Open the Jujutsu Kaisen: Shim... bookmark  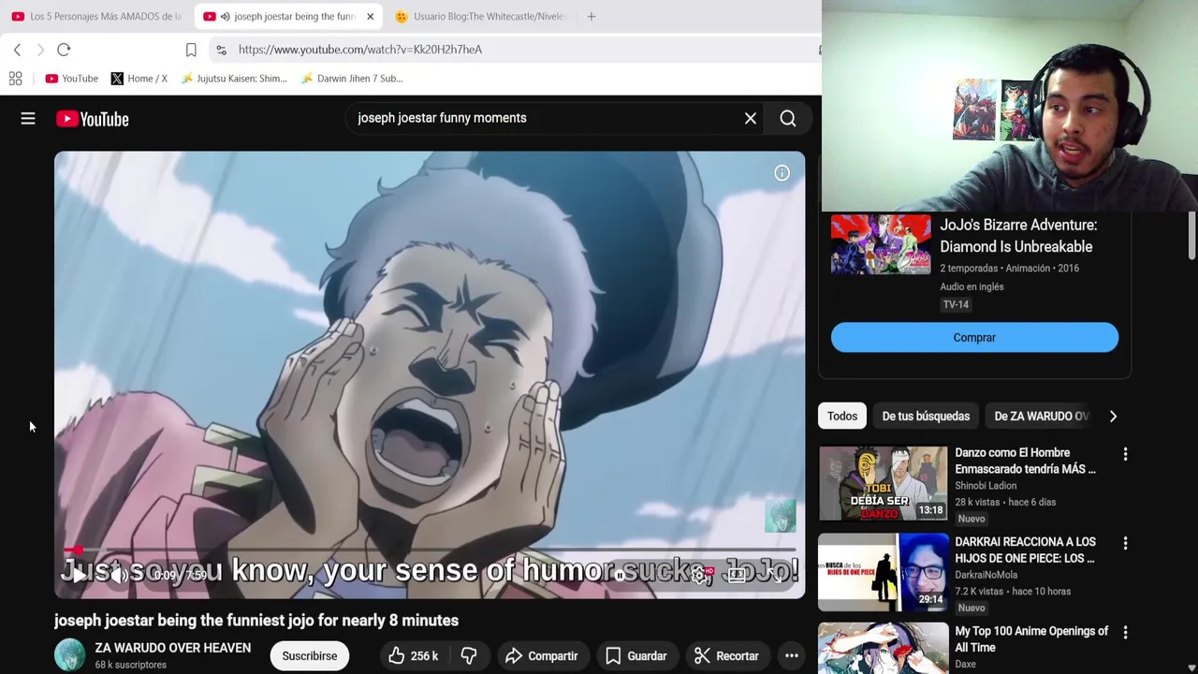234,79
